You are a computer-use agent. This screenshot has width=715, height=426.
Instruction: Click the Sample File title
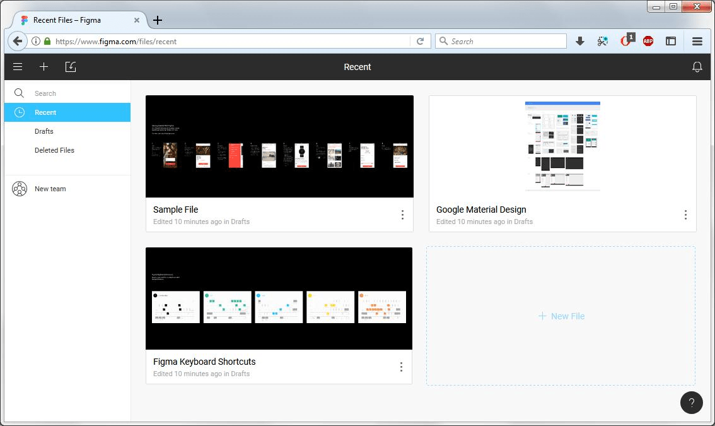click(175, 210)
